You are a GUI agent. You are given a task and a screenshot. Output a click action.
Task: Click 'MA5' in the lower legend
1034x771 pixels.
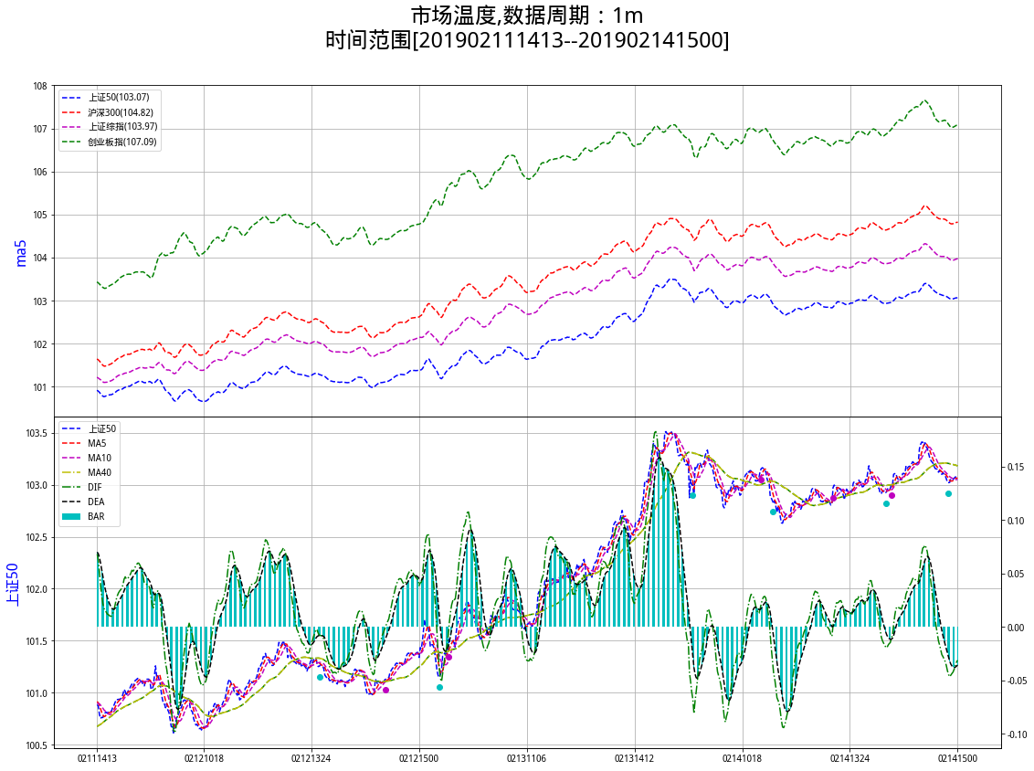coord(97,443)
